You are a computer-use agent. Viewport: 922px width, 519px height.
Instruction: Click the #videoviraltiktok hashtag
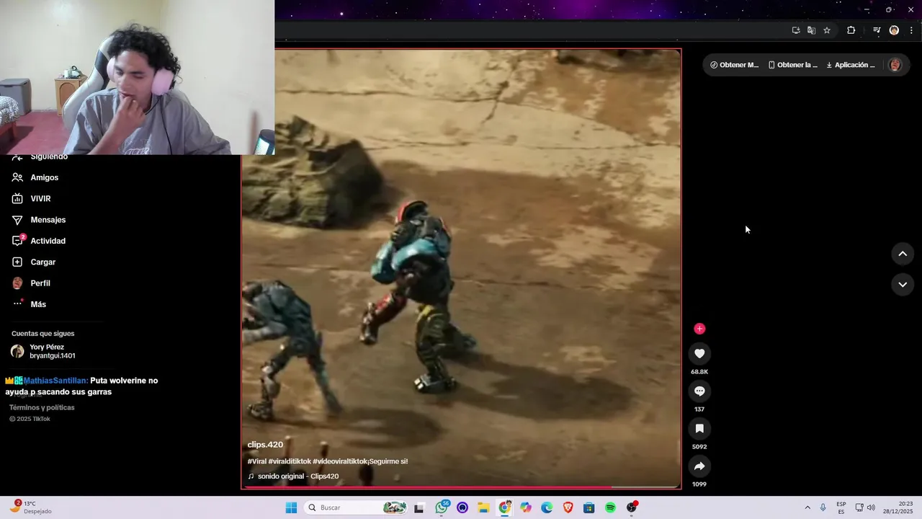pyautogui.click(x=340, y=461)
